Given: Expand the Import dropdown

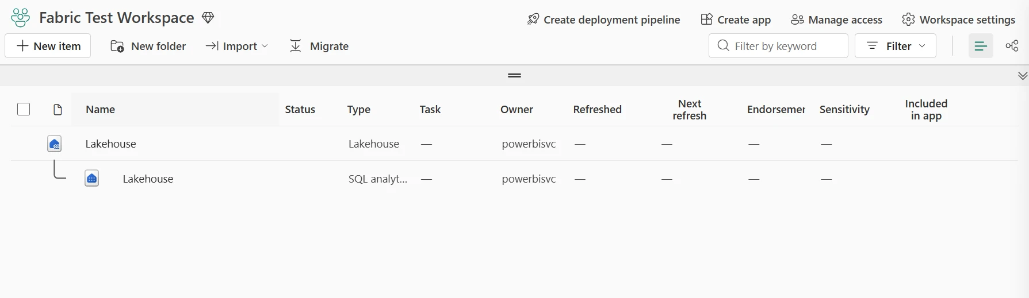Looking at the screenshot, I should tap(236, 46).
